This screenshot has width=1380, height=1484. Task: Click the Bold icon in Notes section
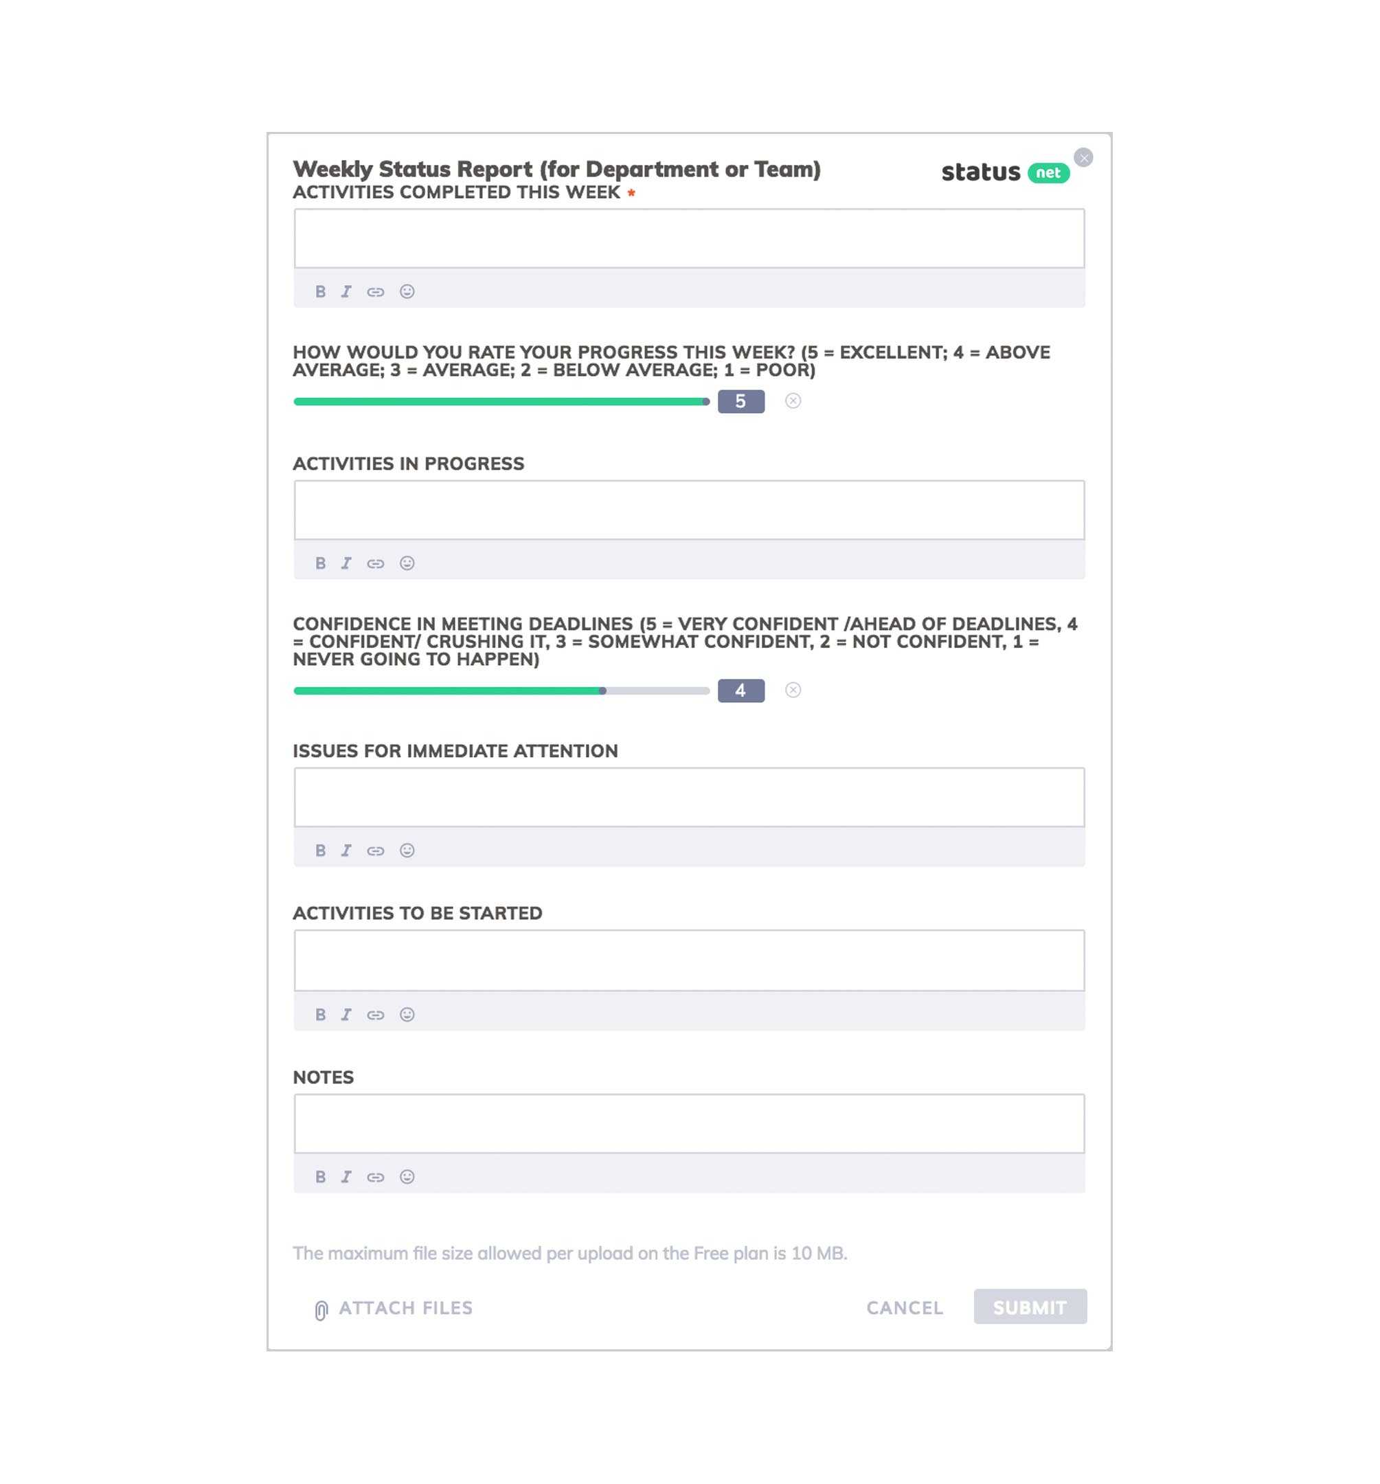coord(320,1177)
